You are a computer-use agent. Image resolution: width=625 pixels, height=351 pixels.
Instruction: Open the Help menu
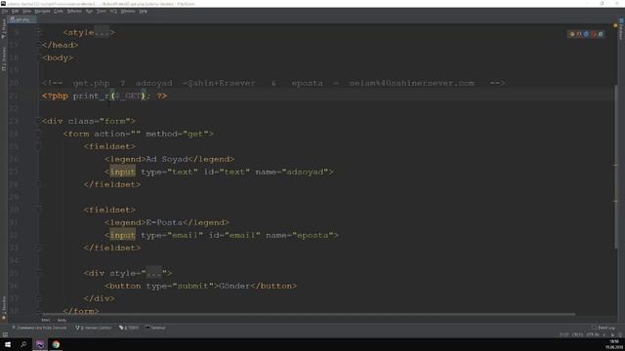(x=144, y=11)
